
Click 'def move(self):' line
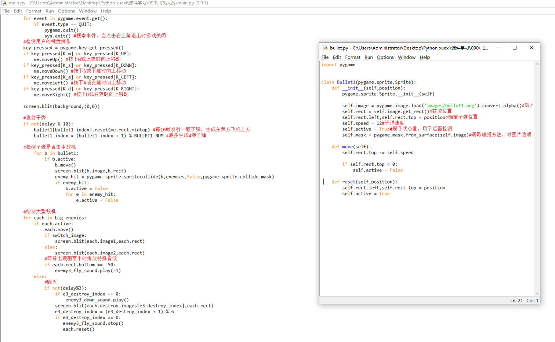[x=351, y=147]
